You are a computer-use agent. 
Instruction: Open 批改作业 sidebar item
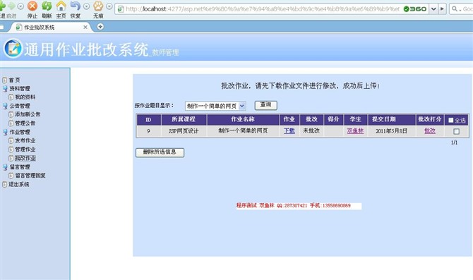(x=25, y=158)
